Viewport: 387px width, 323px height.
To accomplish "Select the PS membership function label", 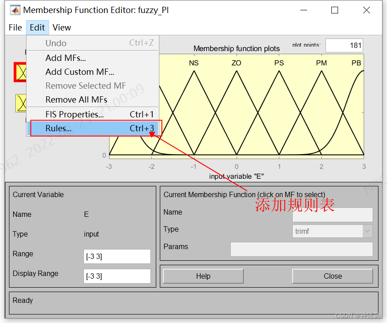I will point(279,63).
